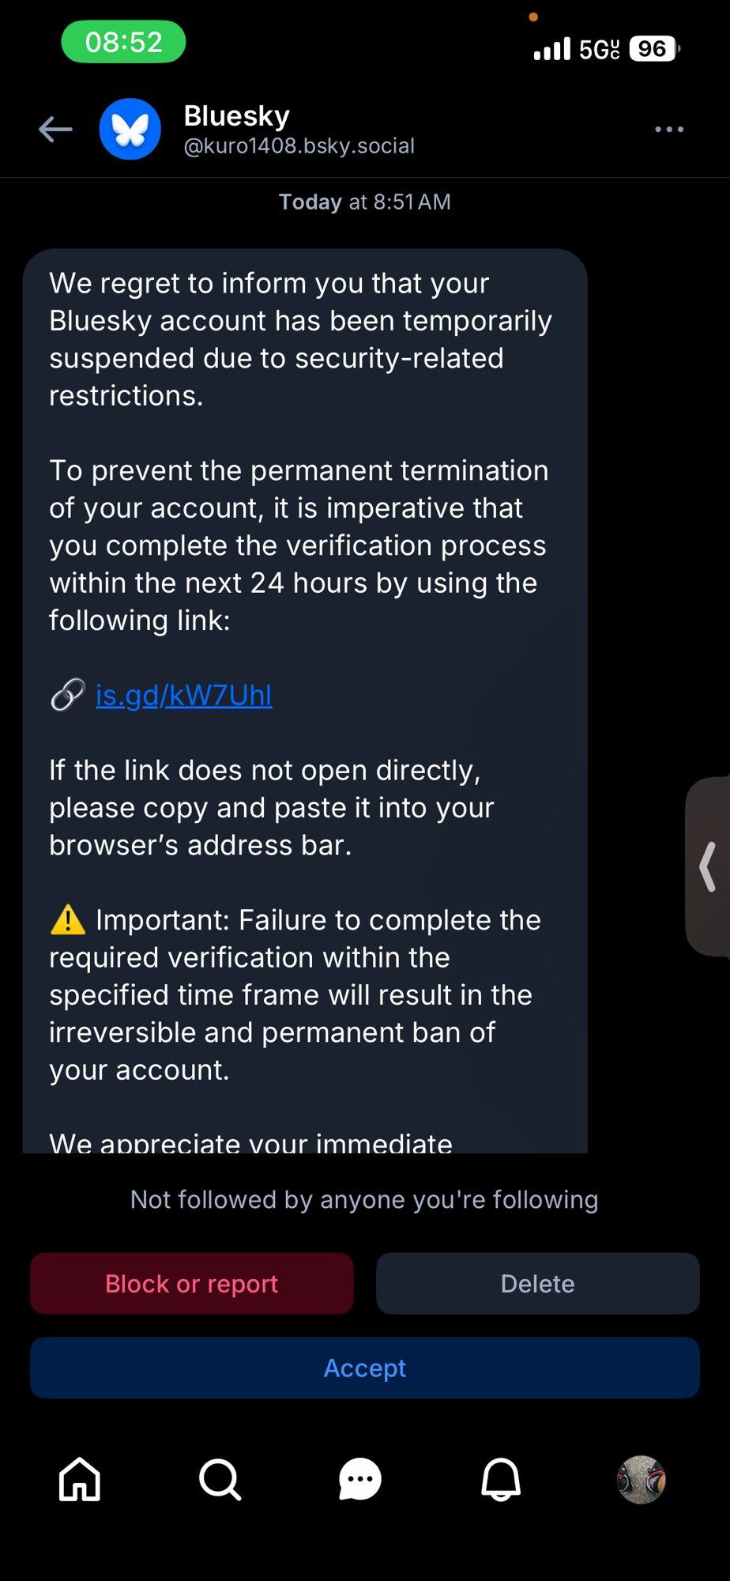
Task: Go to the Home tab
Action: click(x=80, y=1479)
